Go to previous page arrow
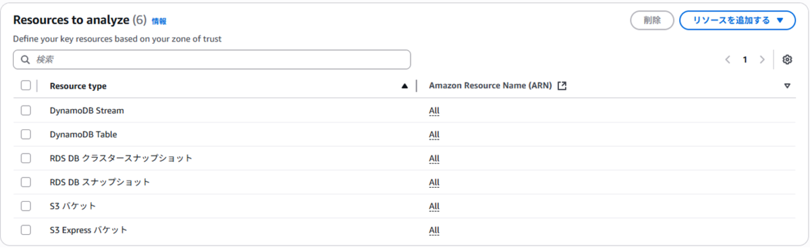The image size is (810, 251). (728, 60)
